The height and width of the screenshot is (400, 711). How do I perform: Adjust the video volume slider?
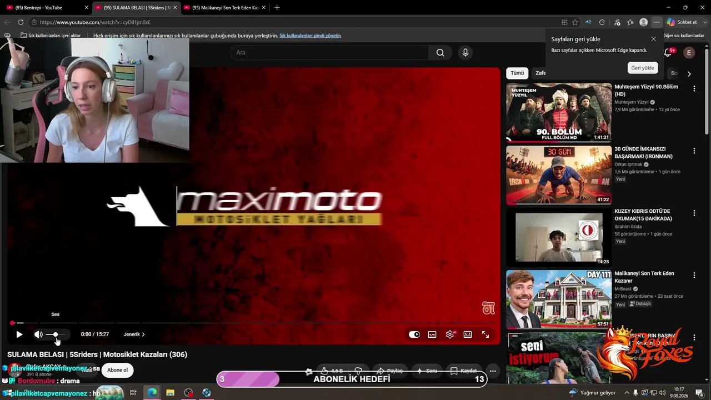tap(56, 334)
